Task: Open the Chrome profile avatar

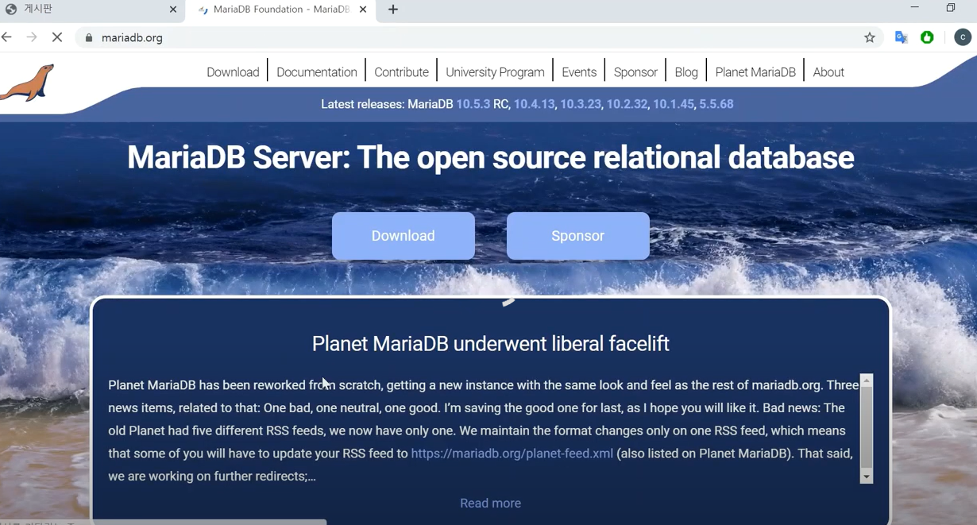Action: tap(963, 37)
